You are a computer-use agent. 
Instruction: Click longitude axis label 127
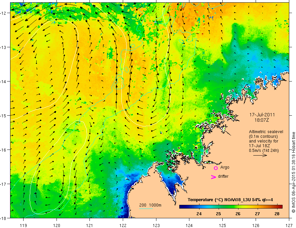point(289,225)
